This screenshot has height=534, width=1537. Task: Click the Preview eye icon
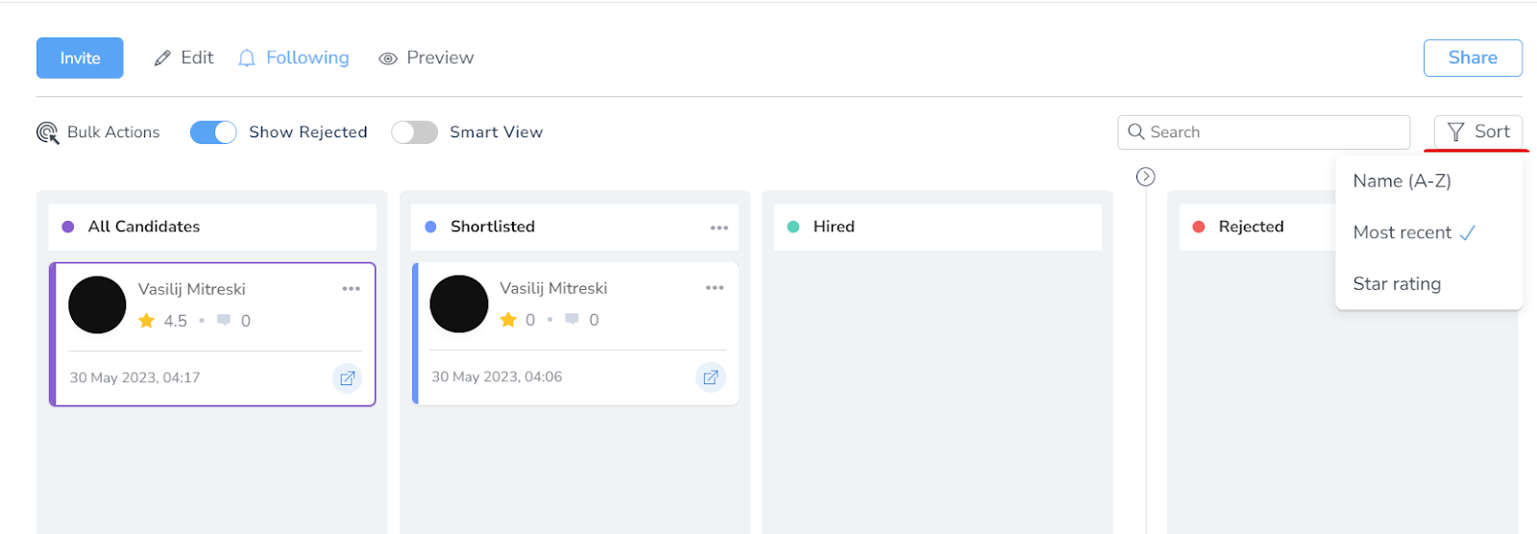click(x=388, y=59)
